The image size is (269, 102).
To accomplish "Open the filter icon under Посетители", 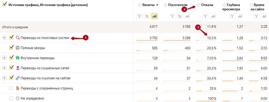I will pyautogui.click(x=172, y=16).
